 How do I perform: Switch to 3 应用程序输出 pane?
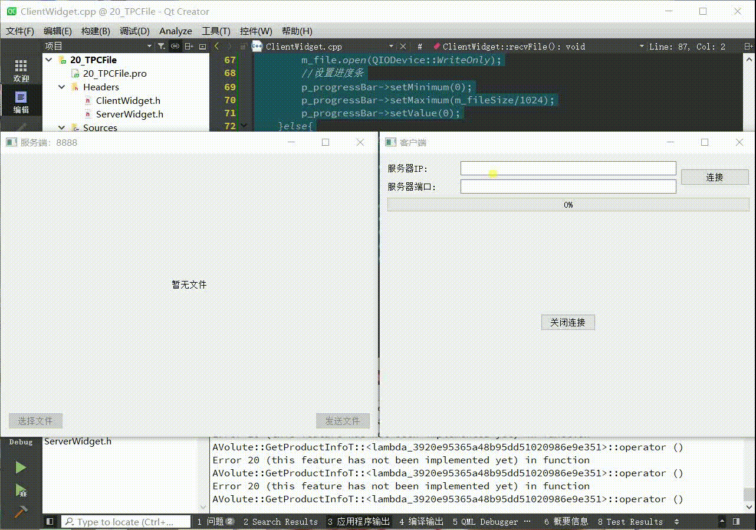click(359, 522)
